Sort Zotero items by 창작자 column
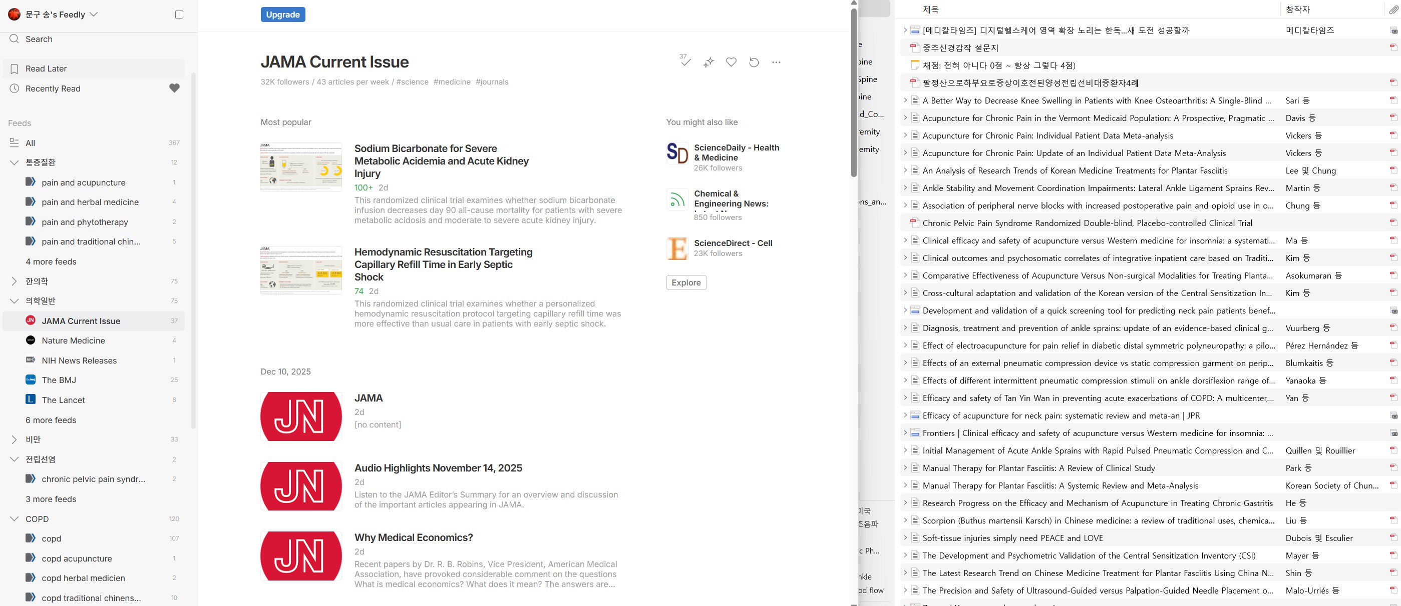Screen dimensions: 1401x606 click(x=1298, y=9)
